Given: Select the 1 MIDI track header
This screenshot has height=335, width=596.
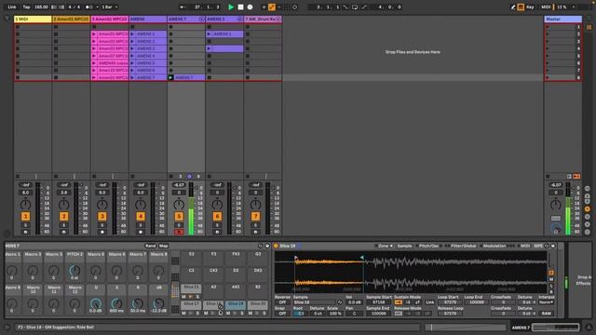Looking at the screenshot, I should (33, 19).
